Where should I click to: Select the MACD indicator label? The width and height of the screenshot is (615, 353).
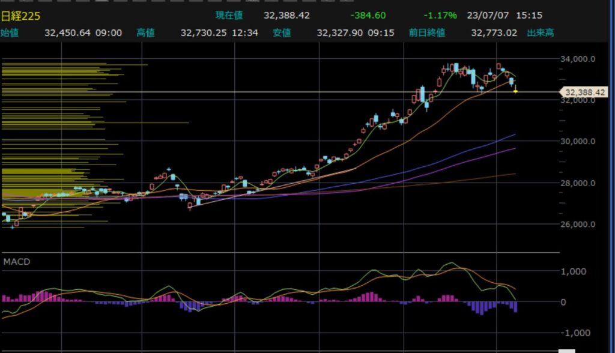(17, 262)
